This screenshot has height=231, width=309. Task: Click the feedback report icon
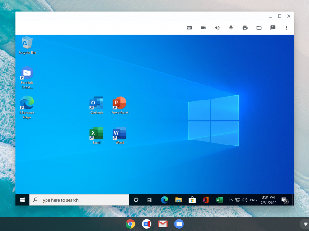coord(272,28)
